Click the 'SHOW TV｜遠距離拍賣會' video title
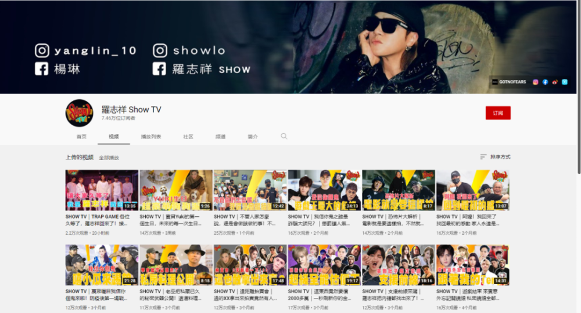581x313 pixels. (x=245, y=295)
